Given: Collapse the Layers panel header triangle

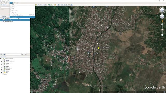Looking at the screenshot, I should click(x=1, y=57).
